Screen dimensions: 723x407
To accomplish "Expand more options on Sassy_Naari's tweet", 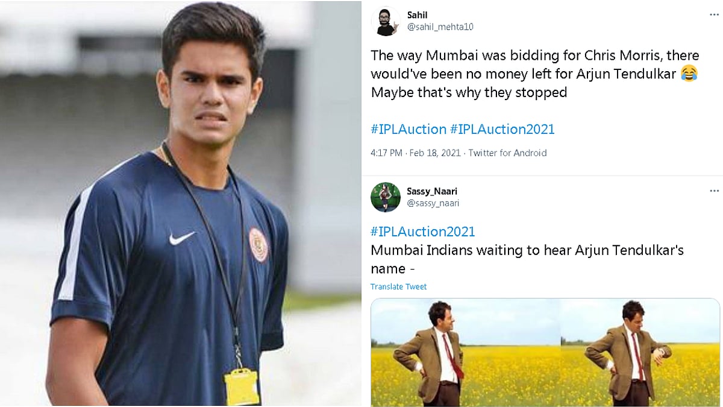I will click(714, 191).
